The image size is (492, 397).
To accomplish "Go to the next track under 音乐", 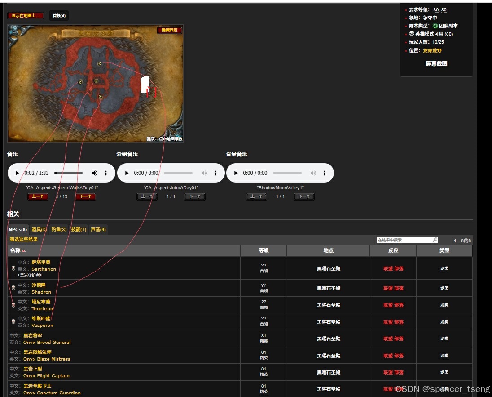I will pyautogui.click(x=86, y=196).
